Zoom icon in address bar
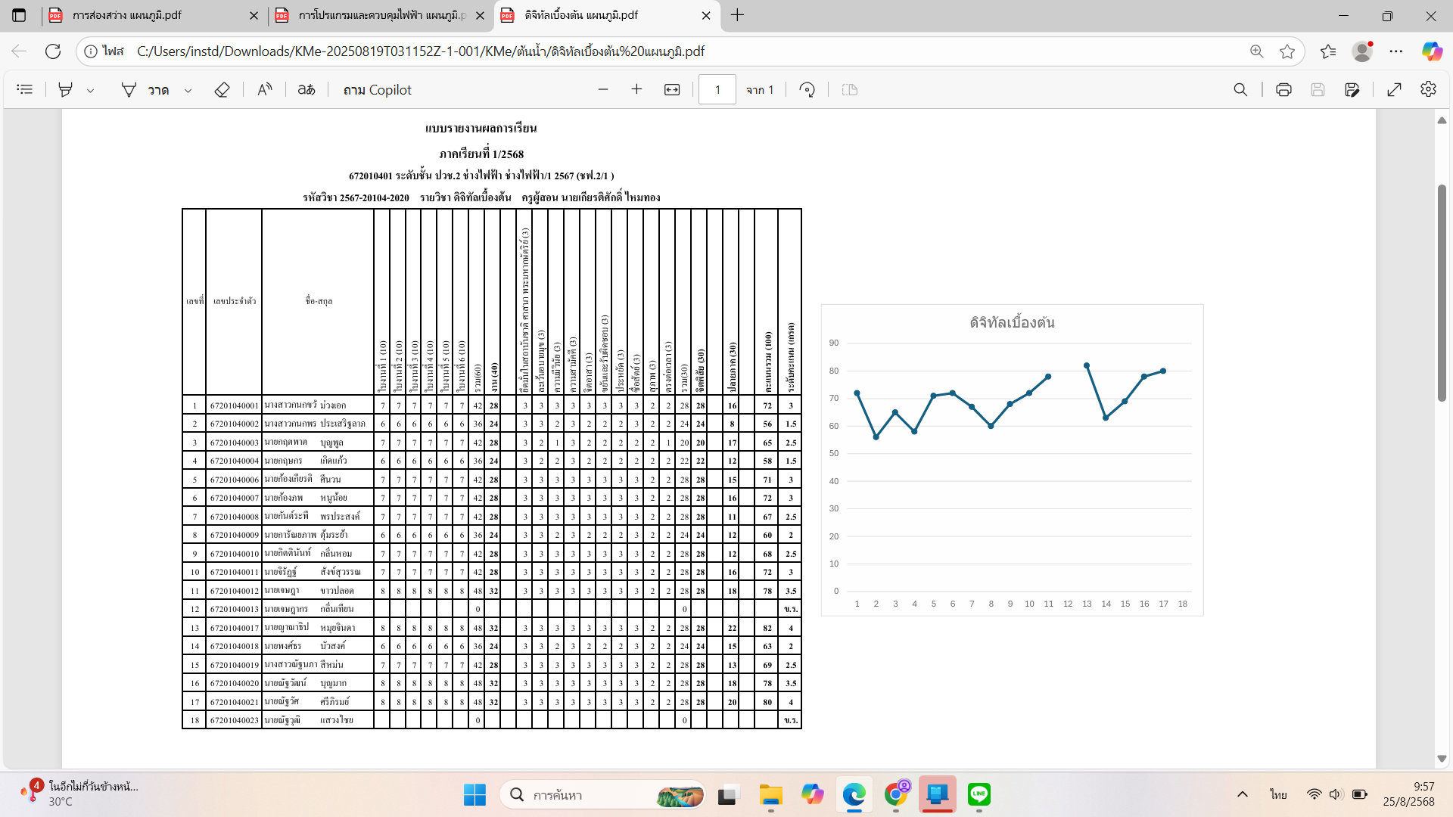Image resolution: width=1453 pixels, height=817 pixels. tap(1257, 51)
